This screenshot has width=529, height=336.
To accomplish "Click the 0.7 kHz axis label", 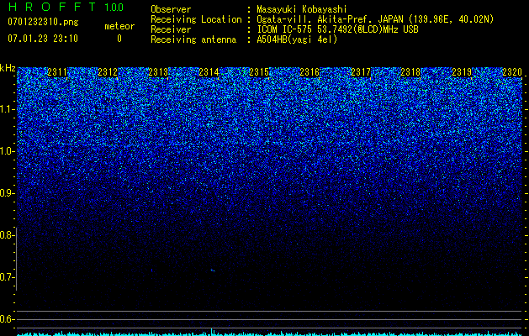I will [x=6, y=277].
